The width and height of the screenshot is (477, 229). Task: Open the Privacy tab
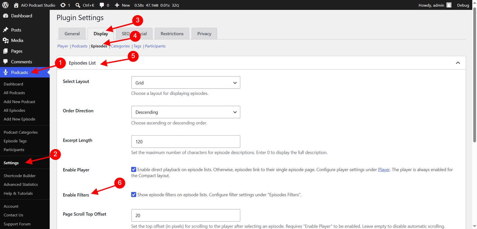pyautogui.click(x=204, y=34)
